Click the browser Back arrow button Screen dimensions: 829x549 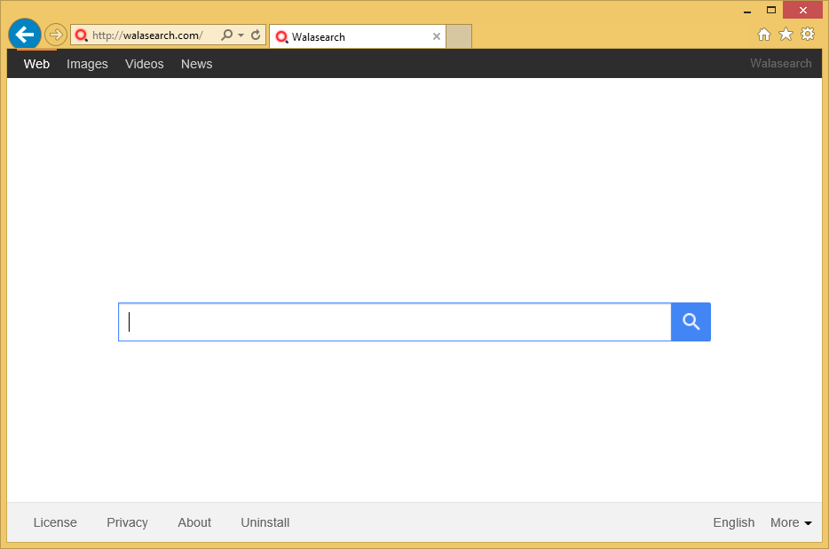[25, 35]
